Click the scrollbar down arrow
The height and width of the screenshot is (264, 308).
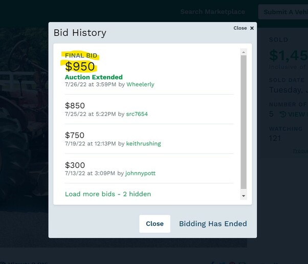tap(244, 196)
